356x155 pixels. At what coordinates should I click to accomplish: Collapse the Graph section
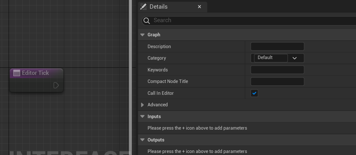click(x=142, y=35)
